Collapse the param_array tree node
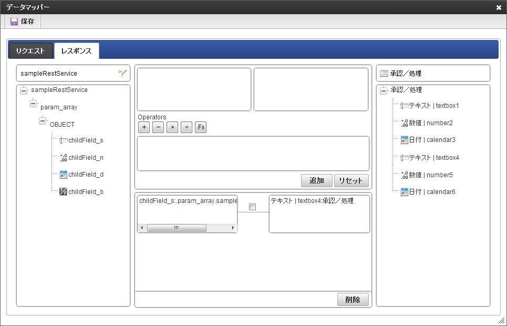Viewport: 507px width, 326px height. coord(33,104)
